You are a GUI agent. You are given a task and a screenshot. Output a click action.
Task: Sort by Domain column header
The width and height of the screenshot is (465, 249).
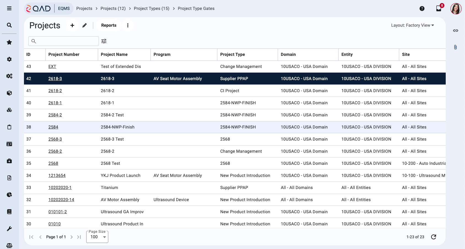pyautogui.click(x=308, y=54)
